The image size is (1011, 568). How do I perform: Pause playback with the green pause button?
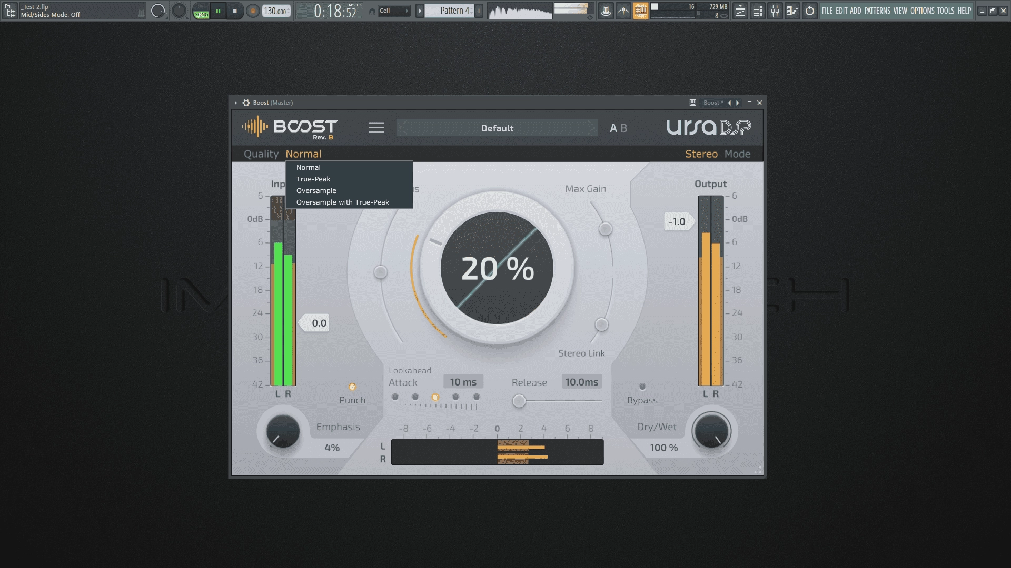click(218, 11)
